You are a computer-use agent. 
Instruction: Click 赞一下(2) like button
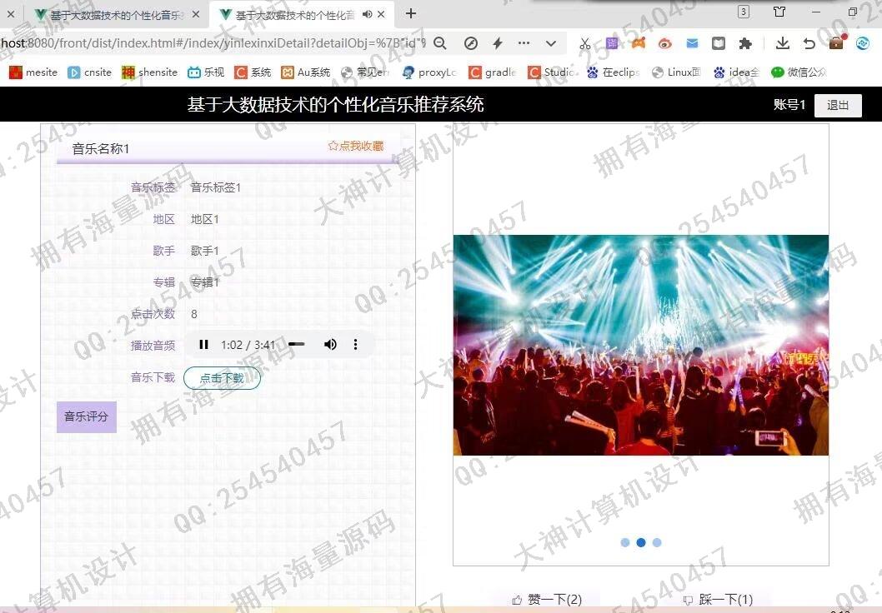coord(547,600)
